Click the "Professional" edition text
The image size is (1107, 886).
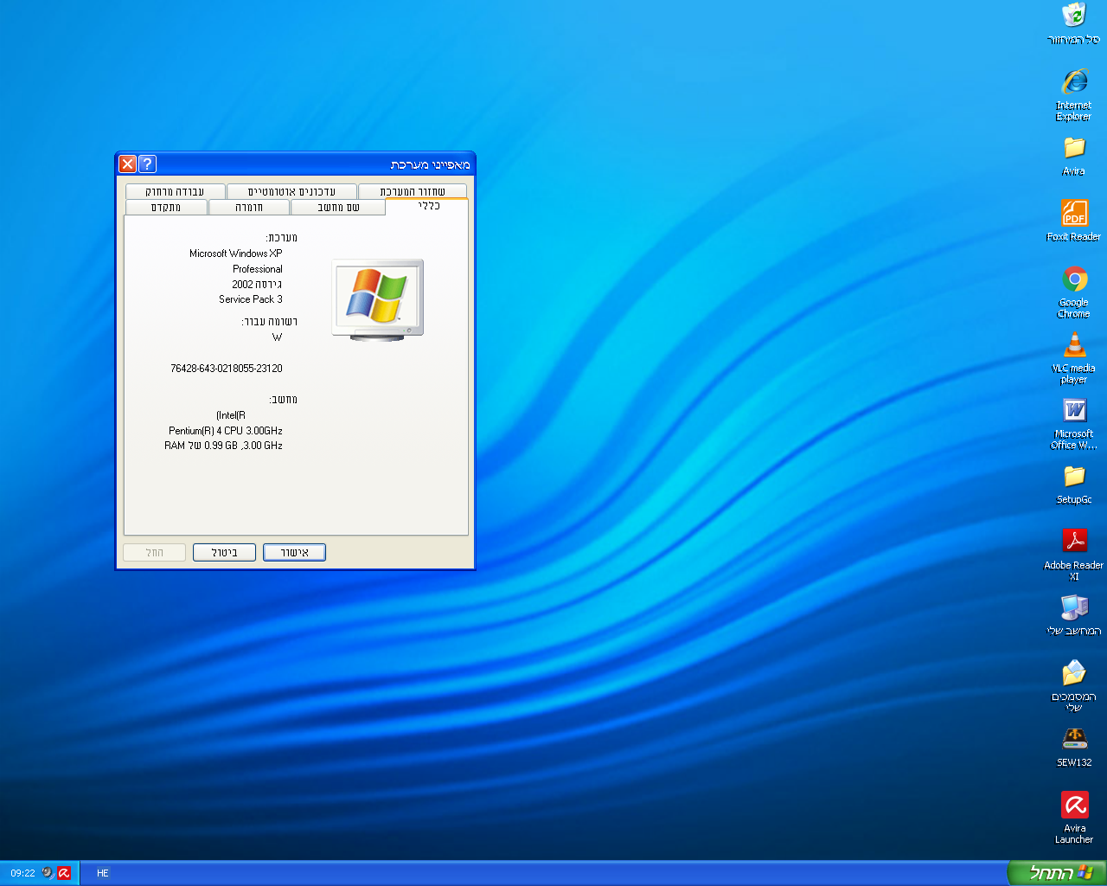pos(258,269)
